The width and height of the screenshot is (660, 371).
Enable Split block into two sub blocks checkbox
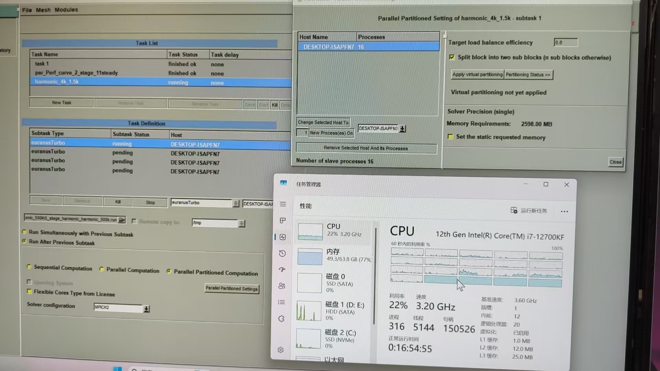(x=452, y=57)
